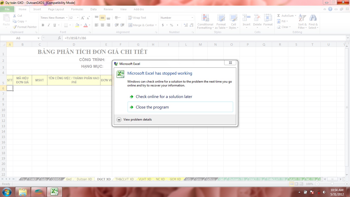Open the Number format dropdown
Image resolution: width=350 pixels, height=197 pixels.
(192, 18)
